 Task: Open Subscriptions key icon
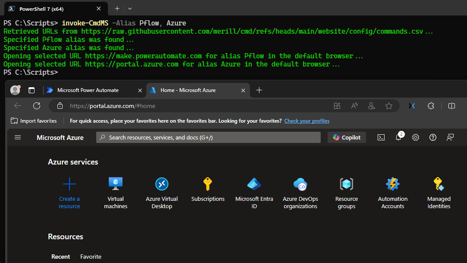208,184
